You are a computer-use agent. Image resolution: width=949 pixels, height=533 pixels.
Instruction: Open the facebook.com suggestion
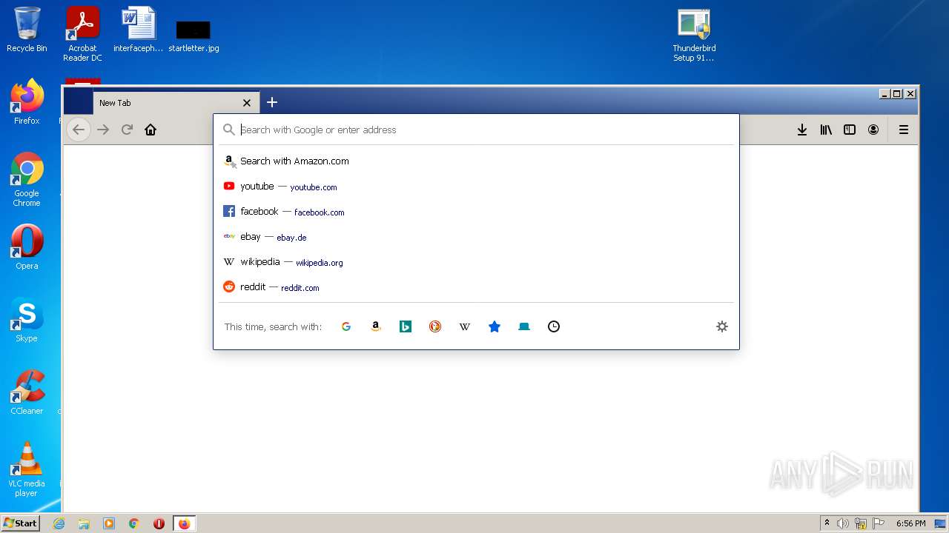pyautogui.click(x=476, y=212)
